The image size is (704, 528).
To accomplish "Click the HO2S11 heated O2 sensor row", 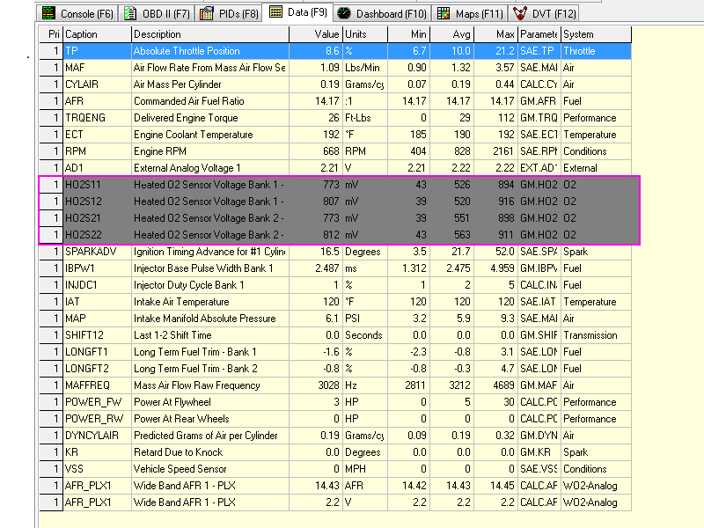I will [209, 185].
